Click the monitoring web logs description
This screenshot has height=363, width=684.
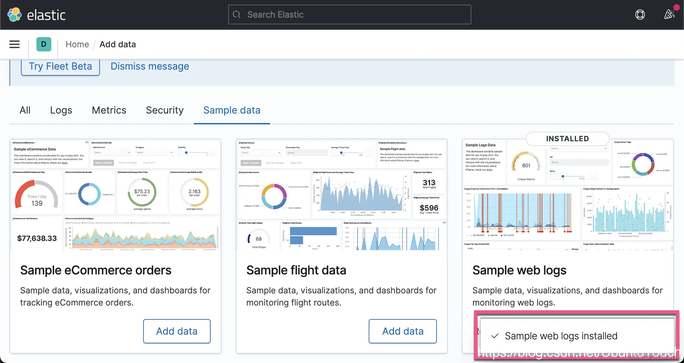coord(568,296)
